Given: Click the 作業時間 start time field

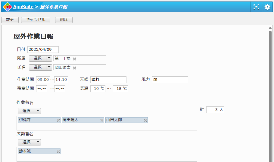Looking at the screenshot, I should coord(43,80).
